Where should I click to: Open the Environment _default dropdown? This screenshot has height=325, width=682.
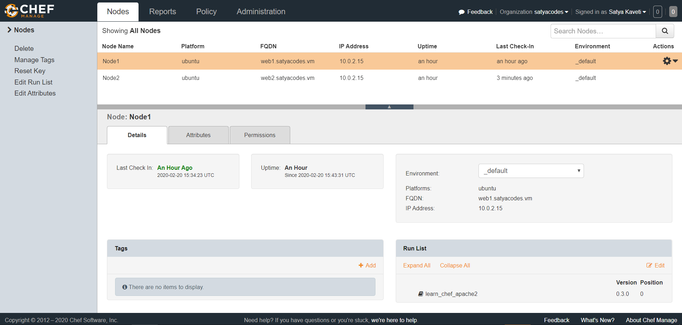tap(531, 171)
